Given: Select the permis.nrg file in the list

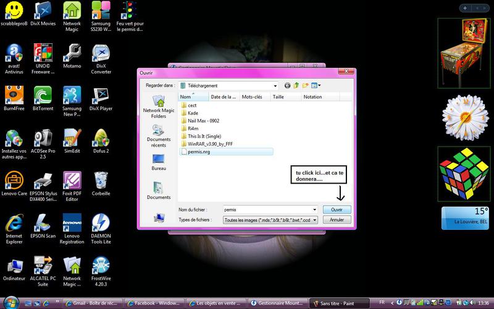Looking at the screenshot, I should tap(198, 151).
